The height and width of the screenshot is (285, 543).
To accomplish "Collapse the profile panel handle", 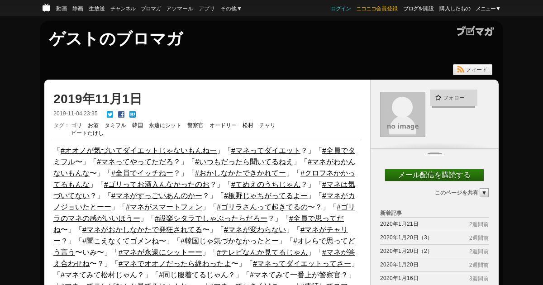I will (x=434, y=153).
